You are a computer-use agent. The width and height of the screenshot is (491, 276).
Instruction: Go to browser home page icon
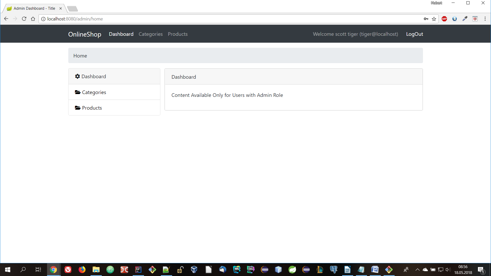point(33,19)
